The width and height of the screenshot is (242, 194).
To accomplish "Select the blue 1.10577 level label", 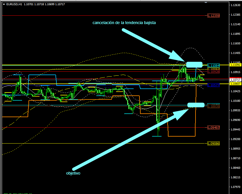I will click(214, 85).
